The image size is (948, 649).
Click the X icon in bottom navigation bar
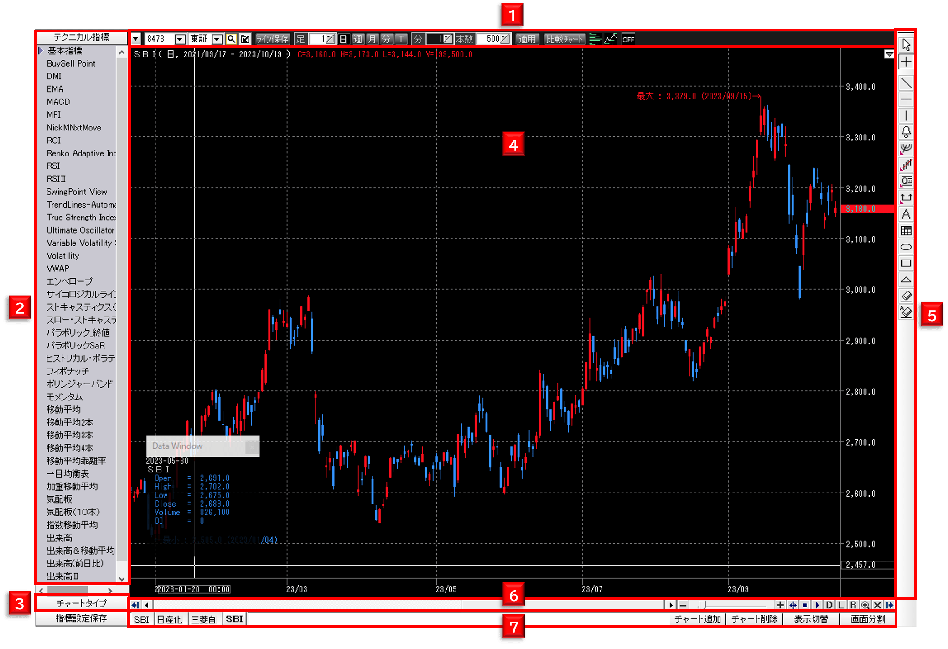tap(877, 605)
